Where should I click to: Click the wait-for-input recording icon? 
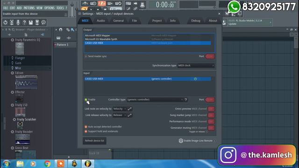point(93,3)
